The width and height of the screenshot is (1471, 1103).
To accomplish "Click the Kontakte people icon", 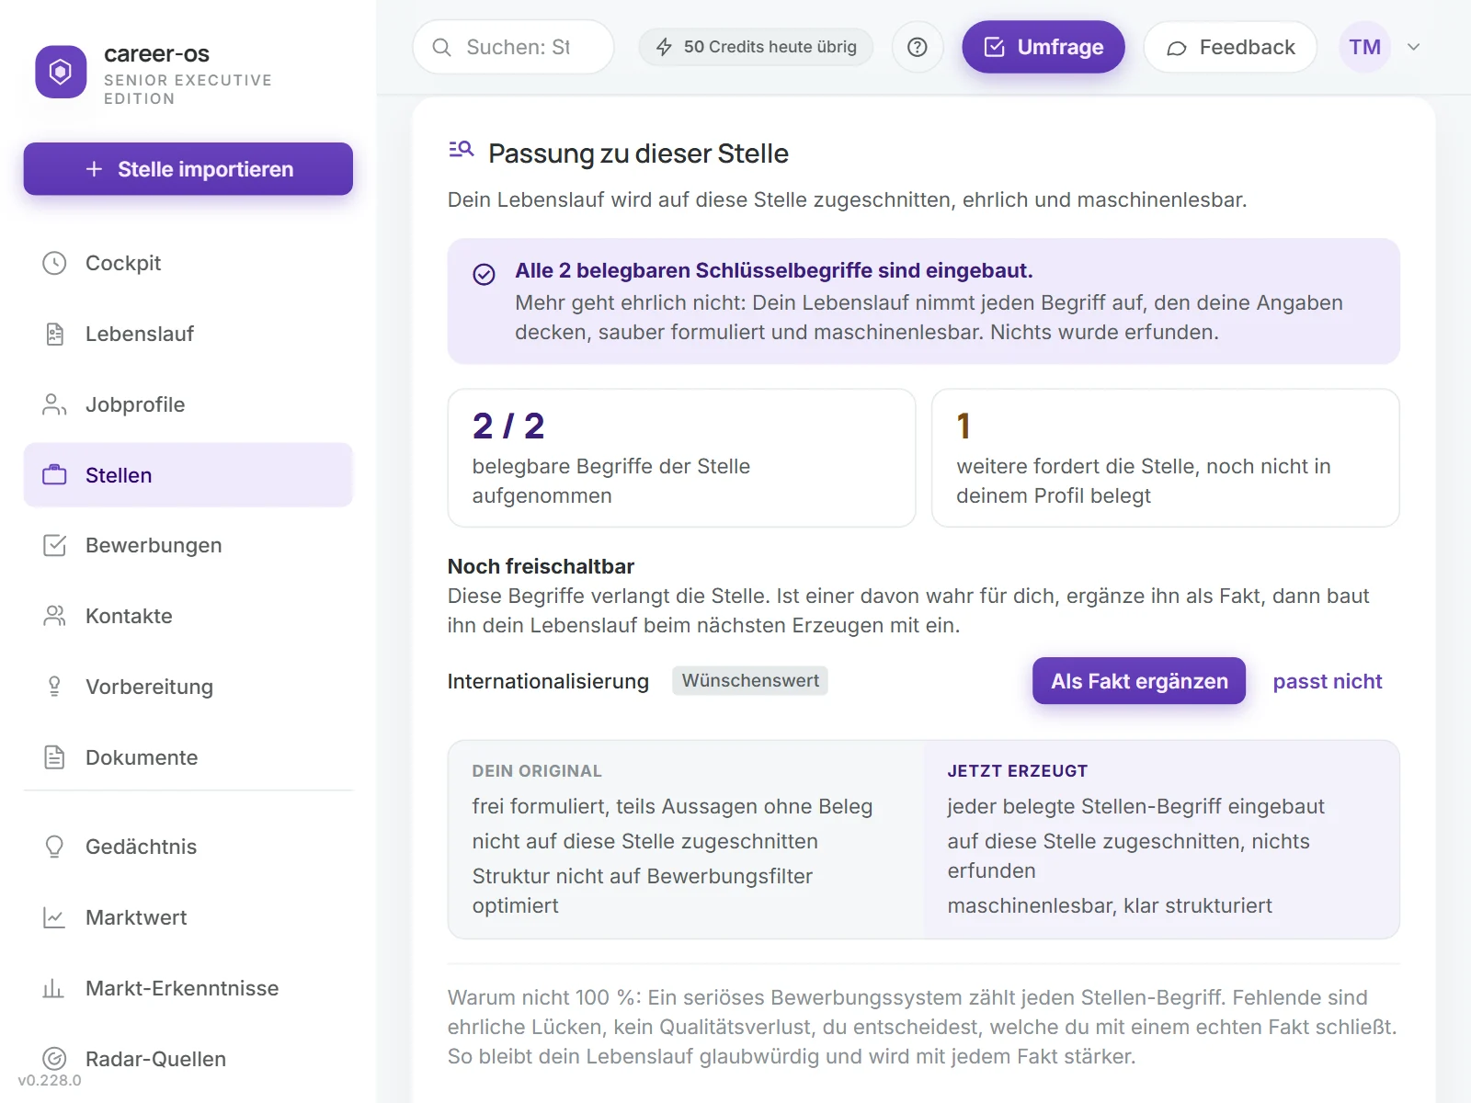I will pyautogui.click(x=54, y=616).
